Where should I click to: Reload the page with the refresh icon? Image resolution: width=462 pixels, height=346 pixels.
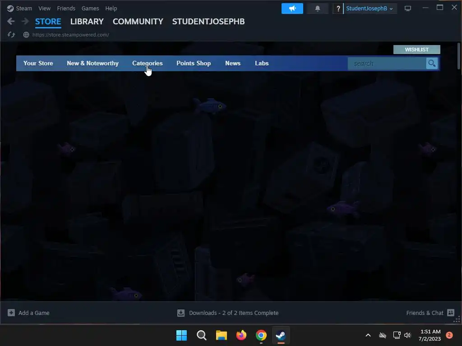point(11,35)
